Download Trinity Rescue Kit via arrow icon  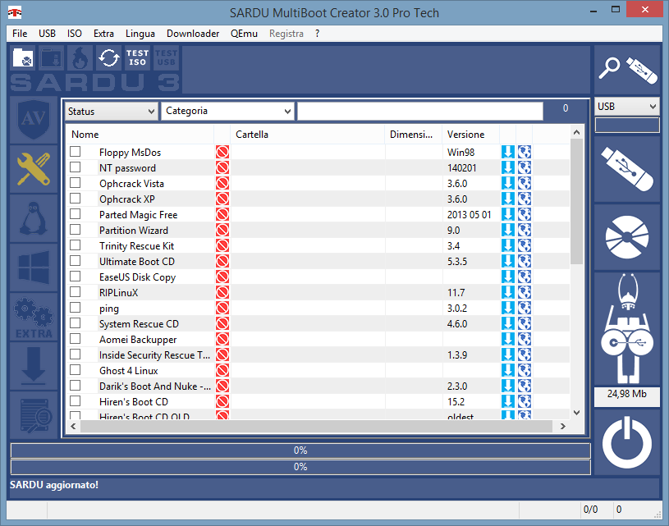[x=508, y=245]
